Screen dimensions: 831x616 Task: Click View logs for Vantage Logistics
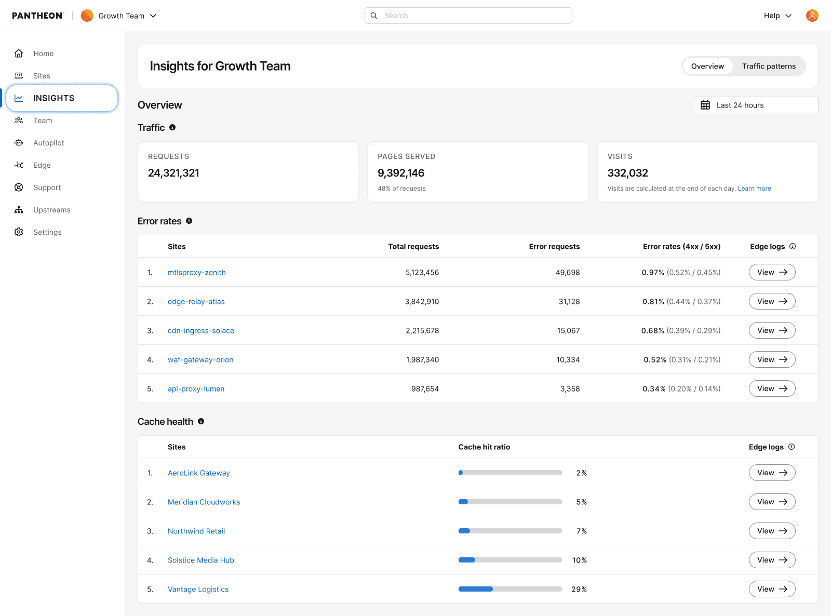click(x=772, y=589)
